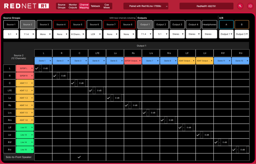Viewport: 256px width, 164px height.
Task: Open the Talkback tab
Action: tap(95, 6)
